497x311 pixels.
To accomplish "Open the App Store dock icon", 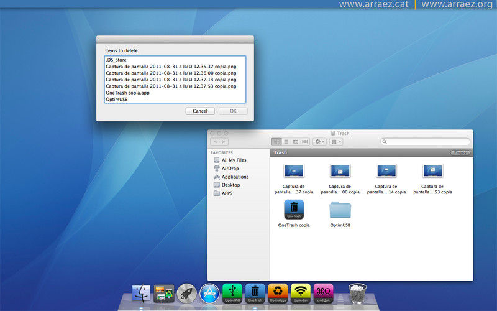I will (x=209, y=293).
